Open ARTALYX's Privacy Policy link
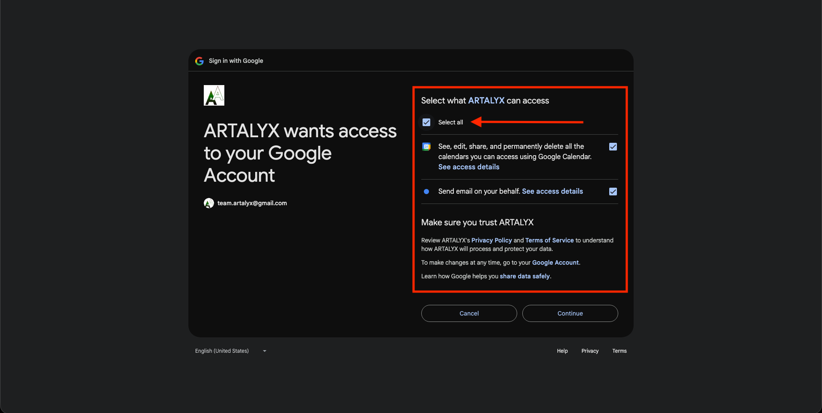This screenshot has width=822, height=413. pyautogui.click(x=491, y=240)
